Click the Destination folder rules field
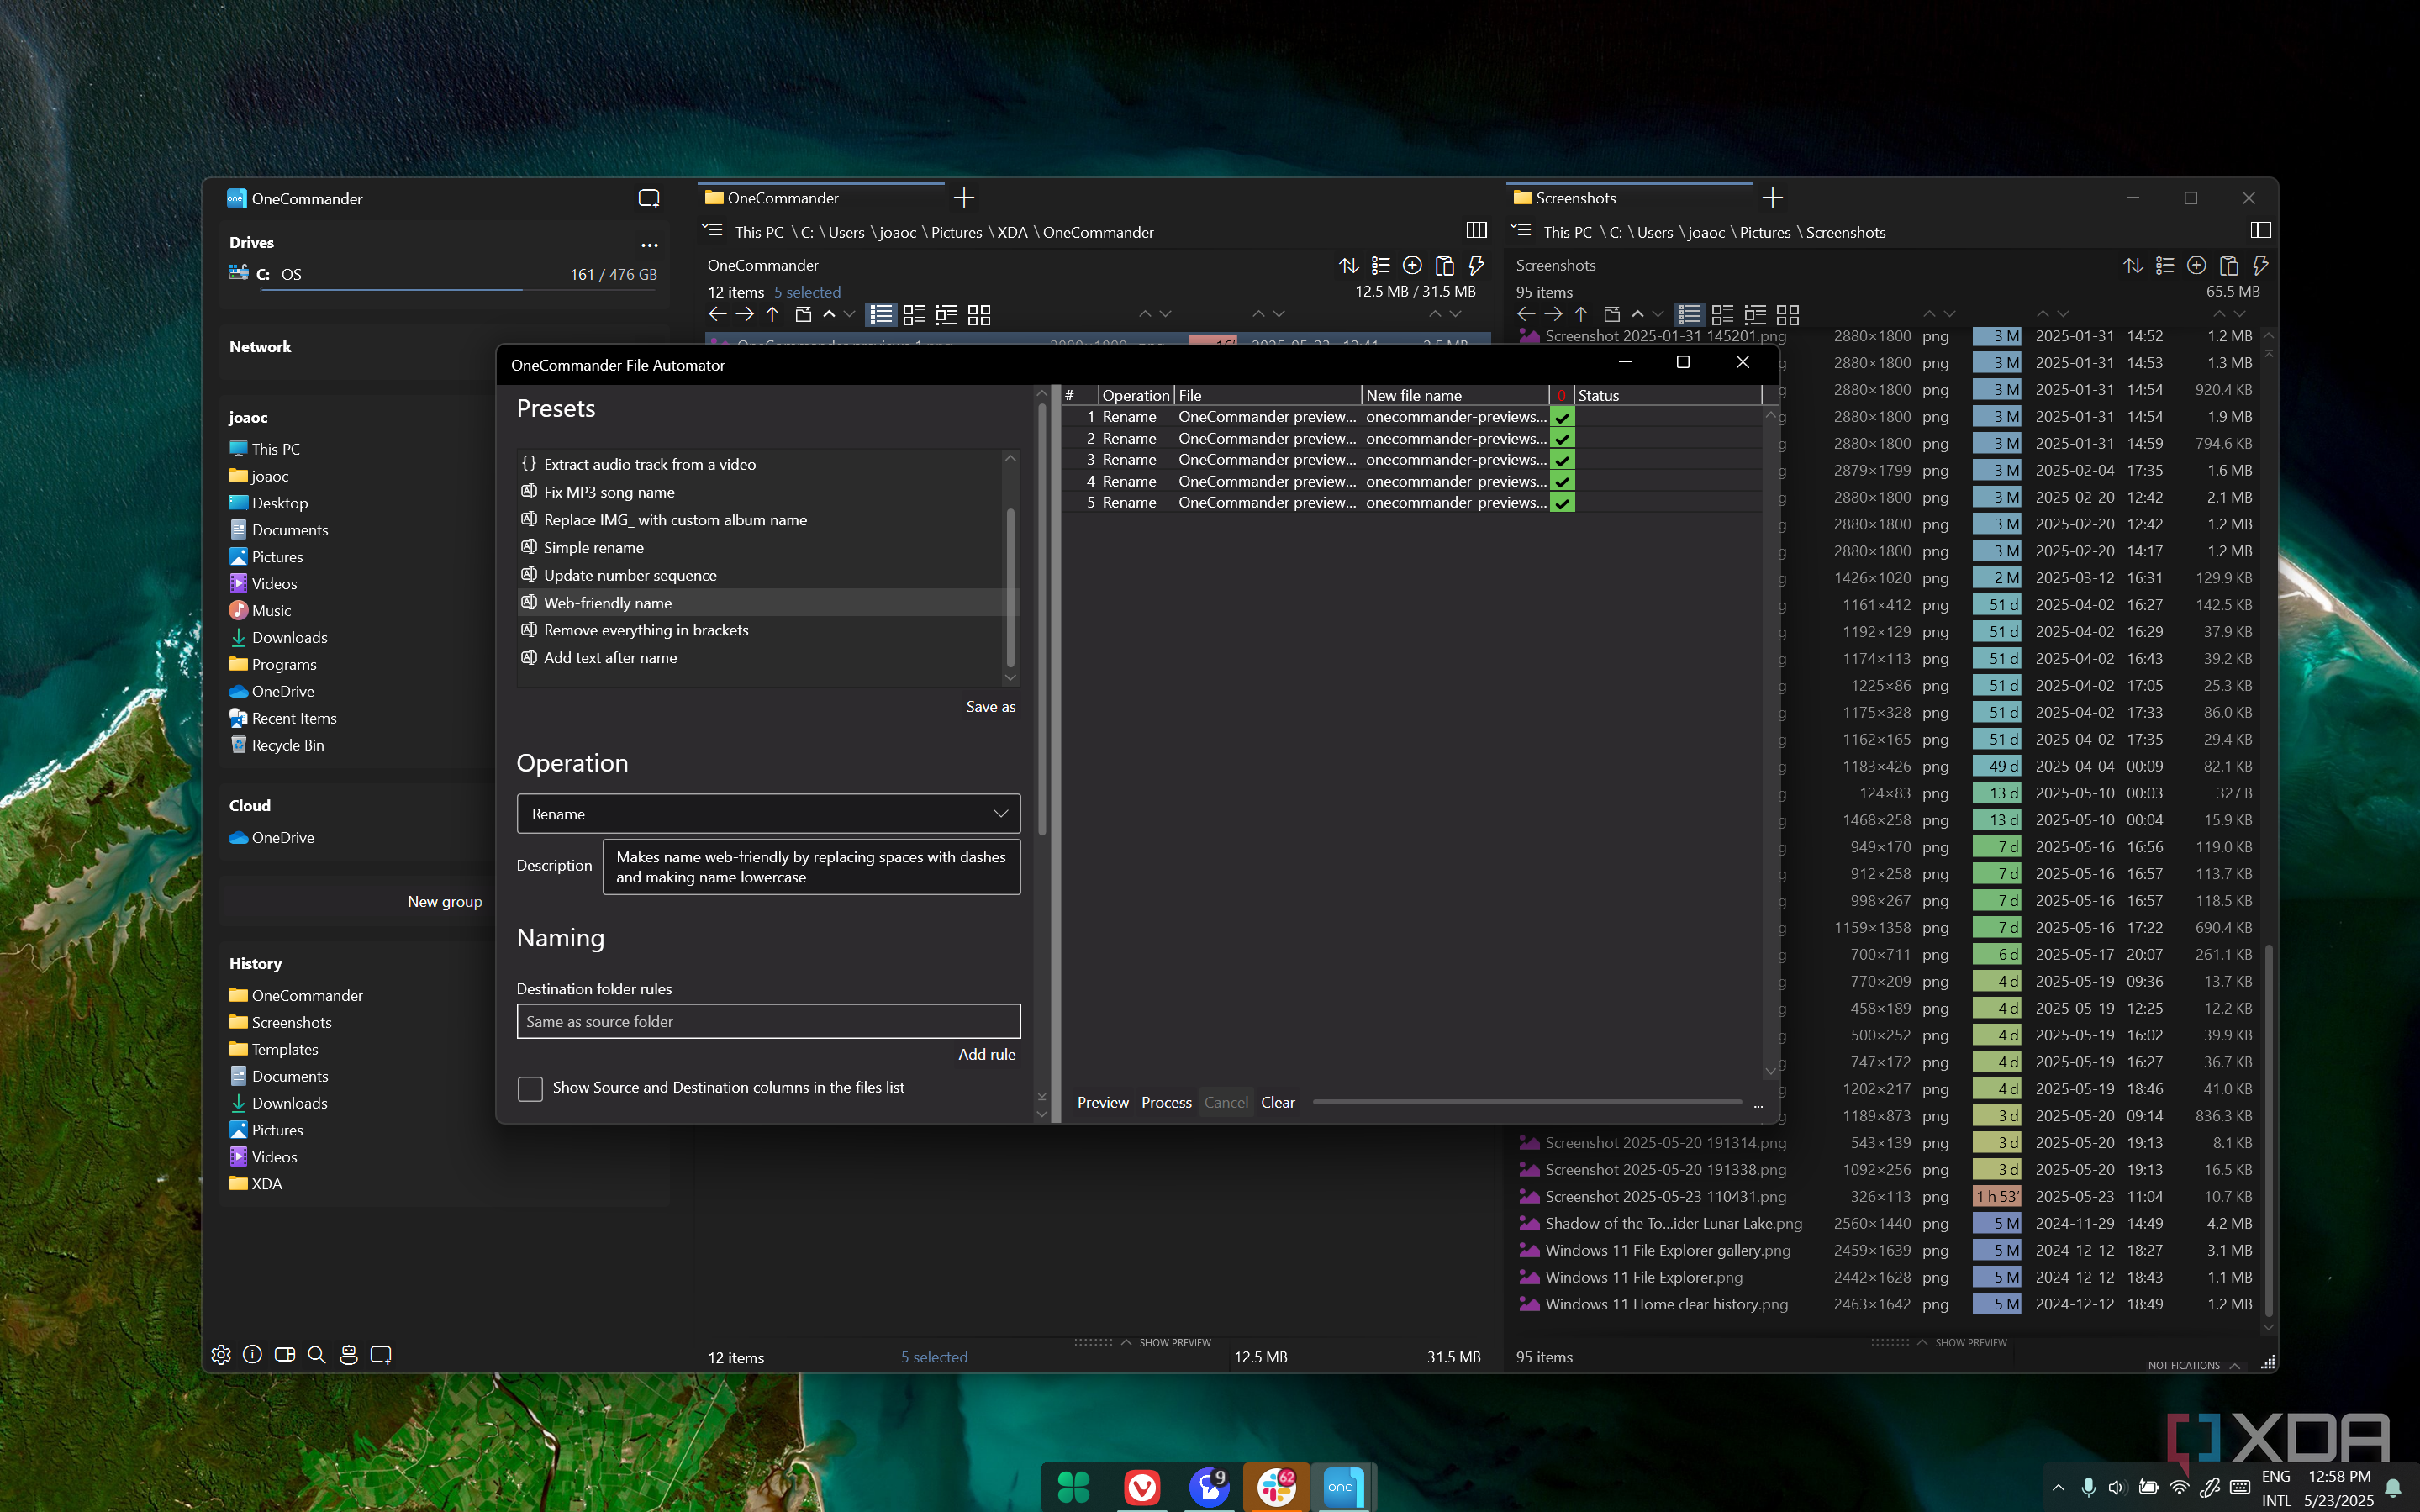 coord(768,1021)
